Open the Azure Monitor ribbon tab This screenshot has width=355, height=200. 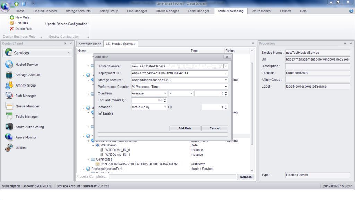coord(262,11)
